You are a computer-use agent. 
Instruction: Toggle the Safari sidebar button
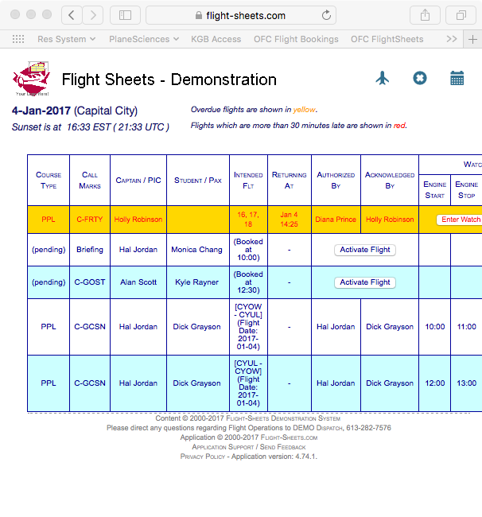click(125, 15)
